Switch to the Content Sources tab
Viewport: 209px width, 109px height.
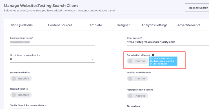[60, 25]
